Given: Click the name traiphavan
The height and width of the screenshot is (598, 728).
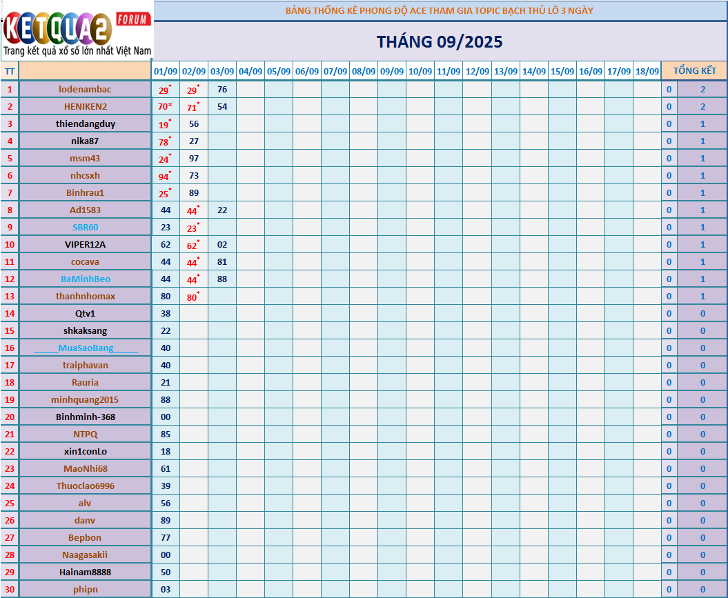Looking at the screenshot, I should click(86, 365).
